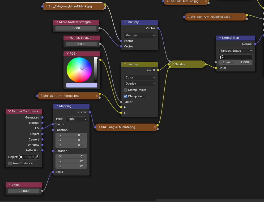Uncheck the Clamp Factor checkbox
Screen dimensions: 264x202
coord(125,96)
